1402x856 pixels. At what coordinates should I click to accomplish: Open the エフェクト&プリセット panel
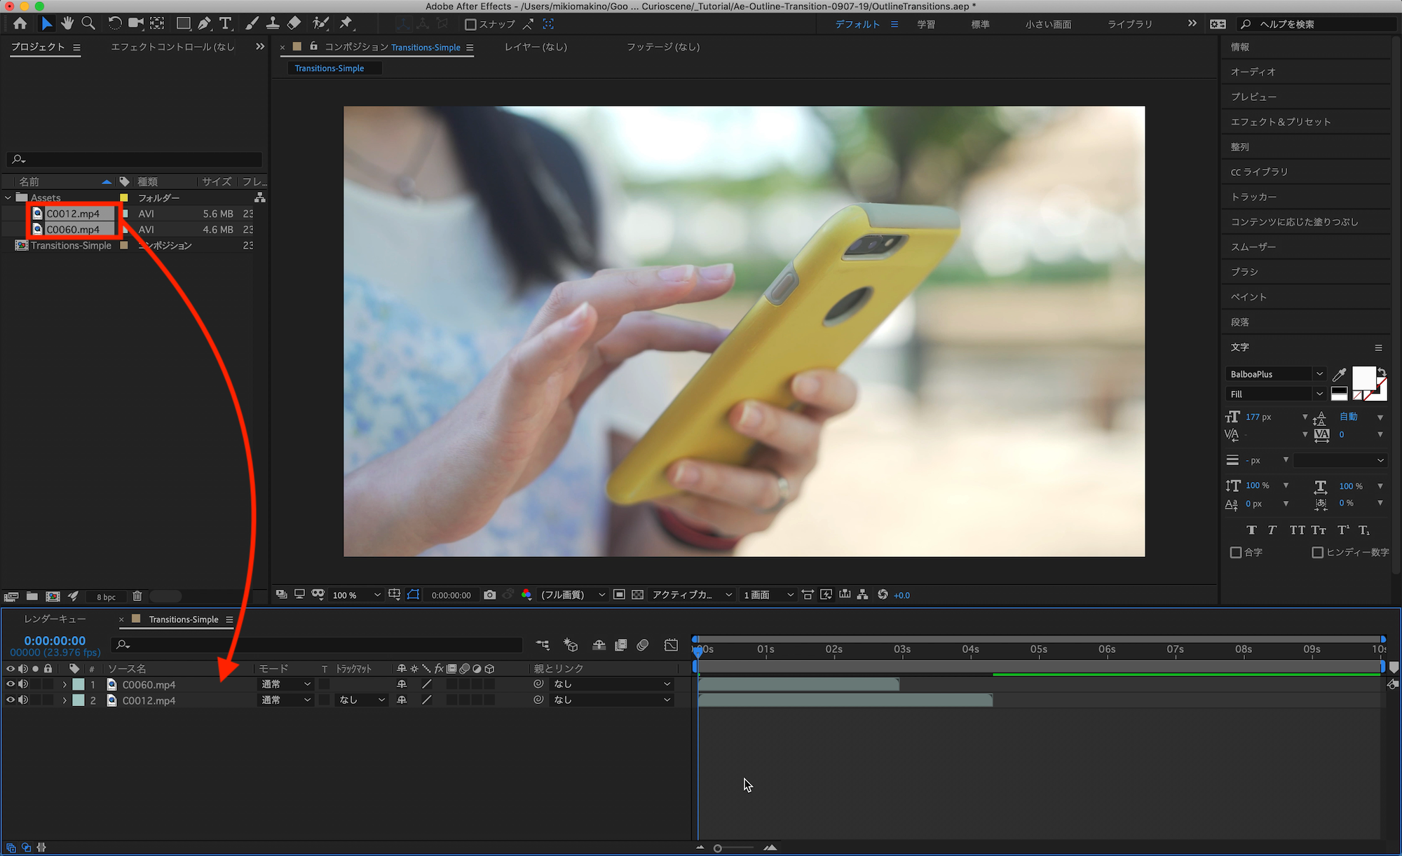click(x=1280, y=122)
